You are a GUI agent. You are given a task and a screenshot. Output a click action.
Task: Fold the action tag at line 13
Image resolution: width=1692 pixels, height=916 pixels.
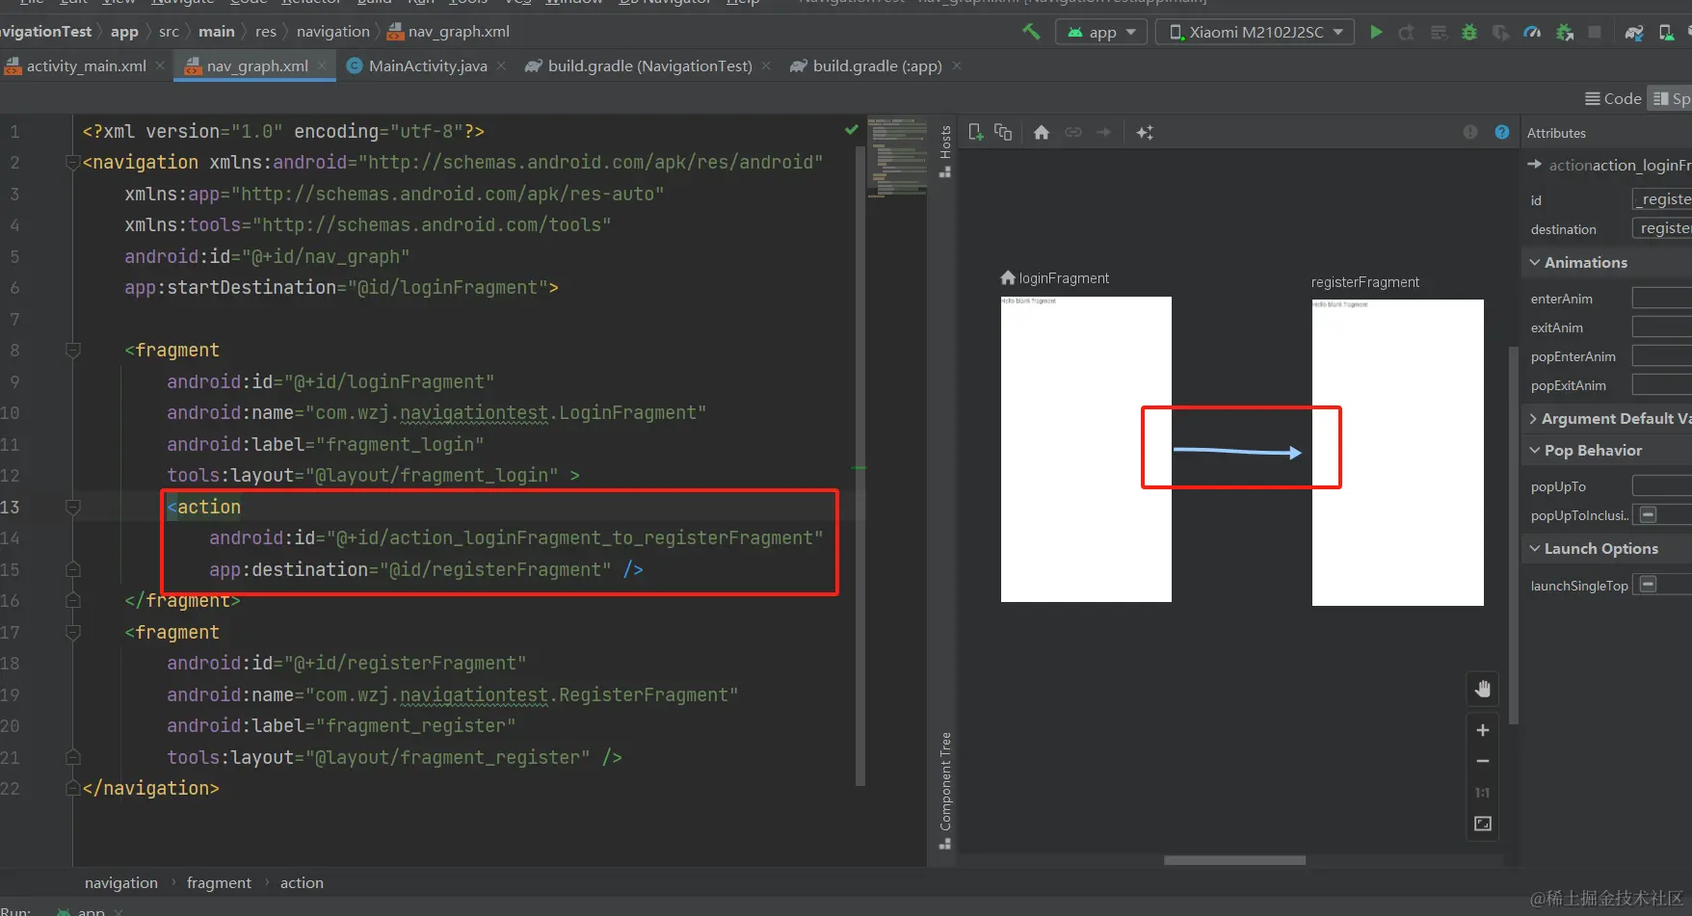coord(72,507)
